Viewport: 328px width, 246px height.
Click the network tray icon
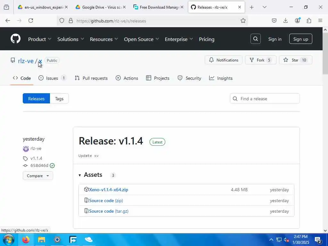pyautogui.click(x=279, y=240)
